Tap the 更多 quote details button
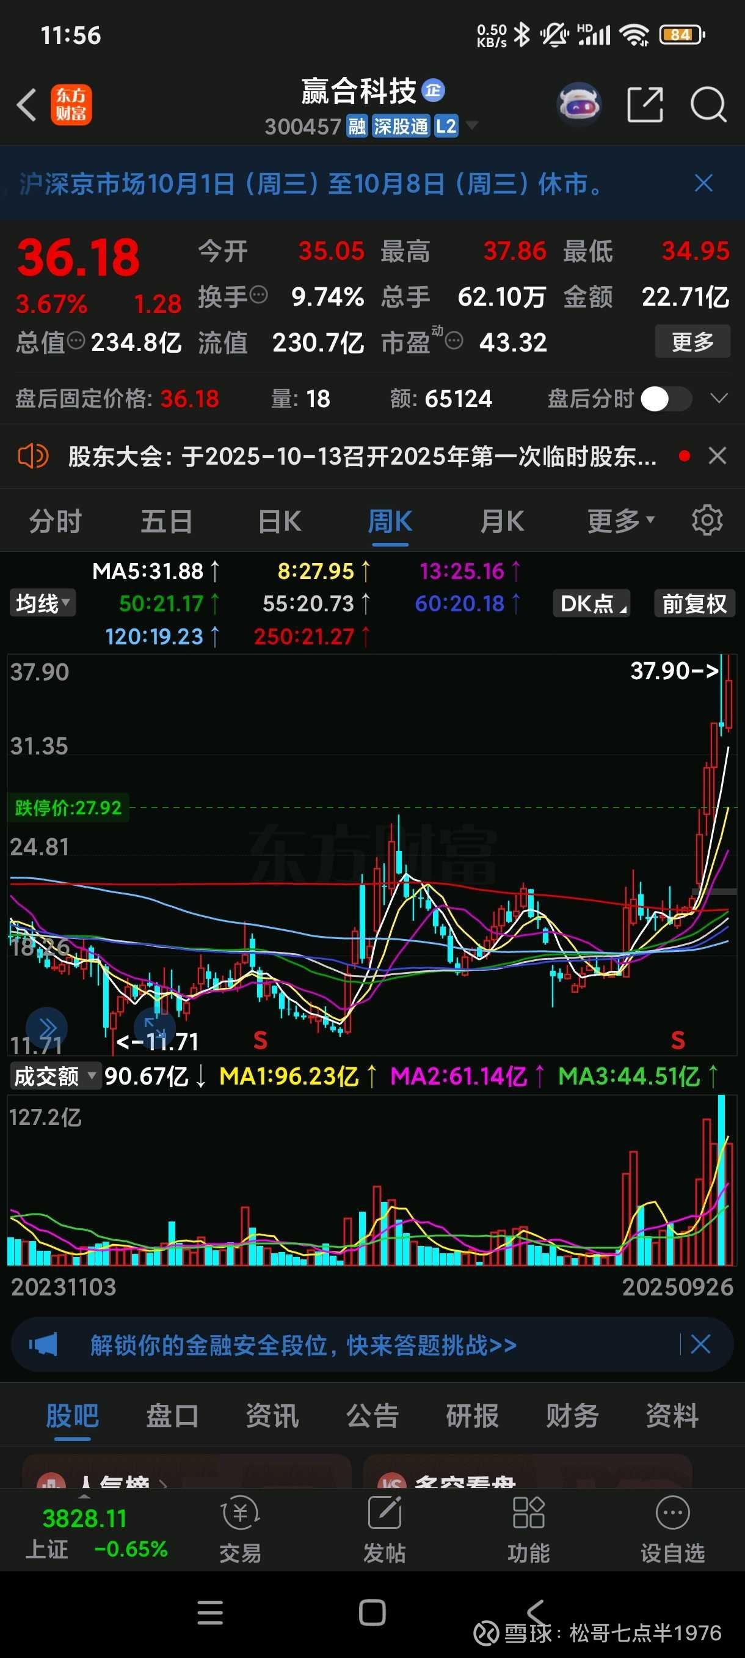The image size is (745, 1658). (x=693, y=341)
